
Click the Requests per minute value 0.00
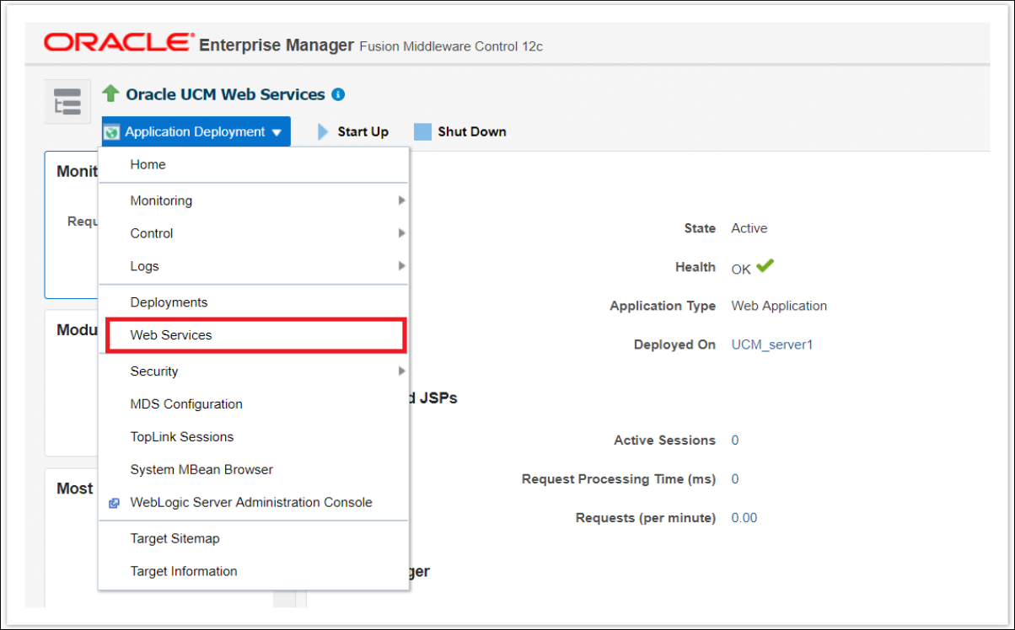coord(744,518)
